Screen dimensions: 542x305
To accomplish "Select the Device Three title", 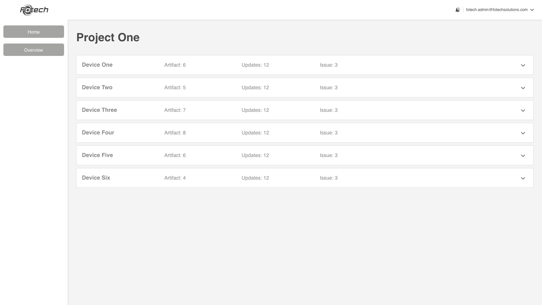I will coord(99,110).
